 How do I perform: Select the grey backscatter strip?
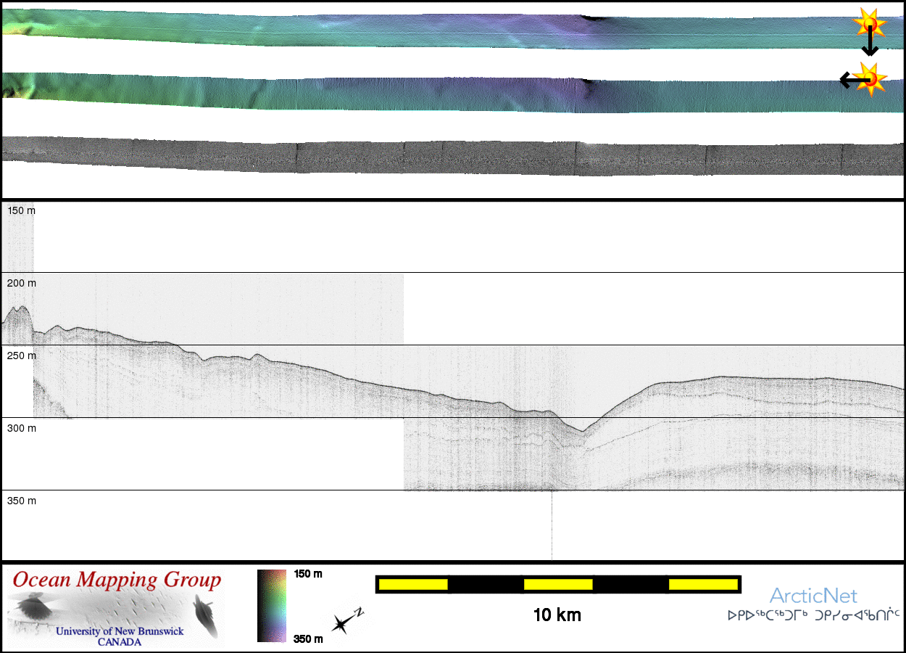coord(435,157)
